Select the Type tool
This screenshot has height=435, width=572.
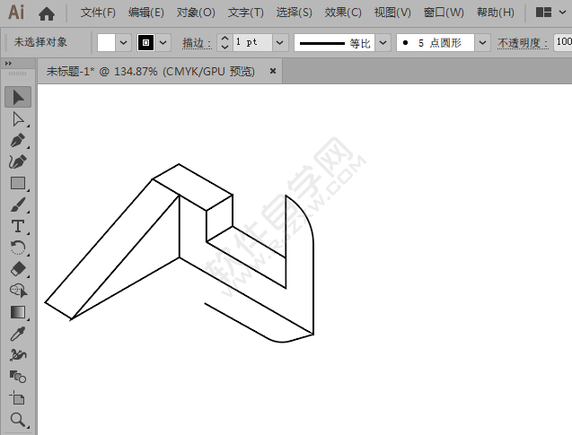pos(18,226)
